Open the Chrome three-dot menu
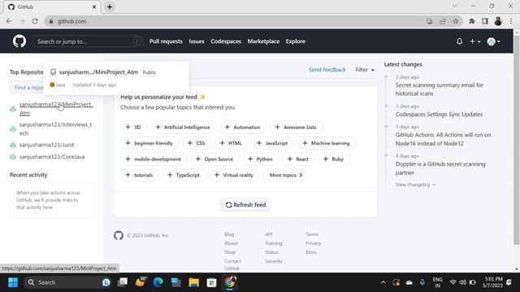The width and height of the screenshot is (520, 292). click(x=511, y=21)
